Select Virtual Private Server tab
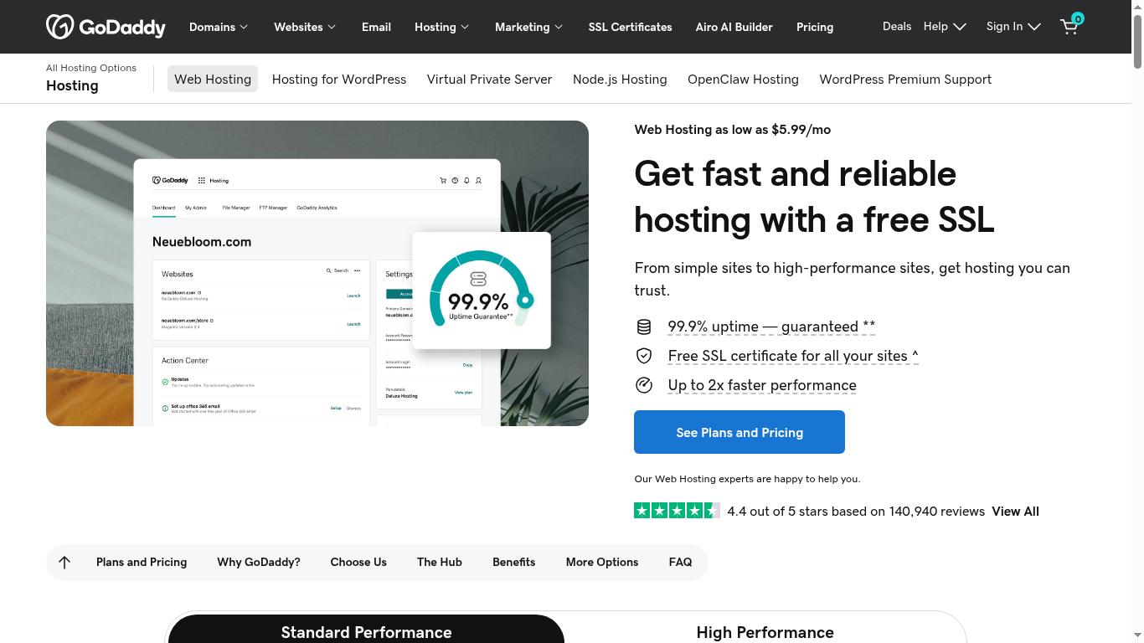1144x643 pixels. coord(489,79)
